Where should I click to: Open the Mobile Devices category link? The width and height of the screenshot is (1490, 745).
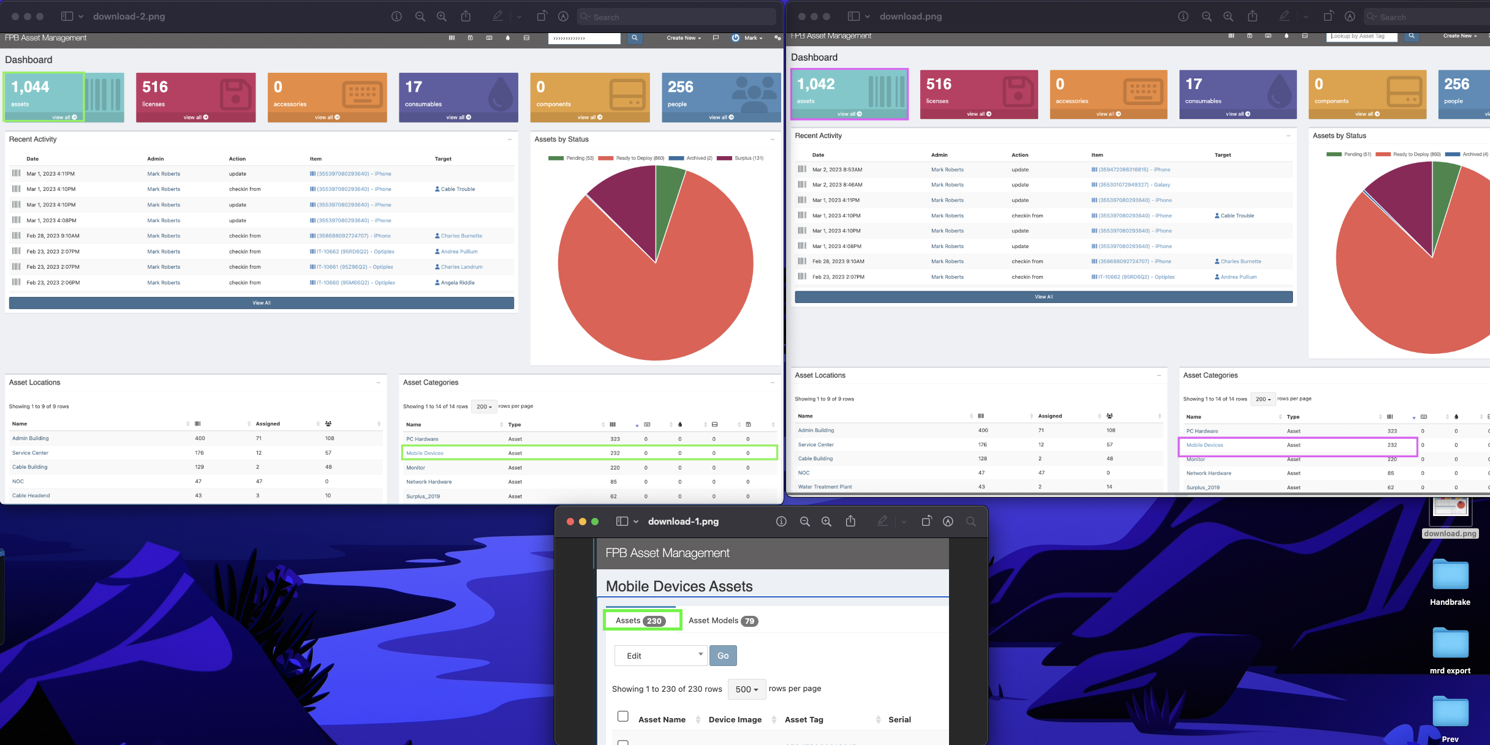pyautogui.click(x=425, y=453)
